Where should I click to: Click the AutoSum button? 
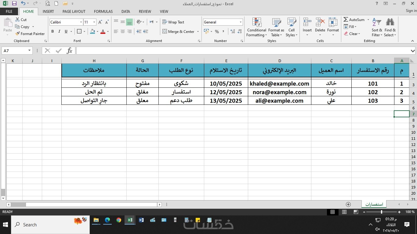(x=354, y=19)
